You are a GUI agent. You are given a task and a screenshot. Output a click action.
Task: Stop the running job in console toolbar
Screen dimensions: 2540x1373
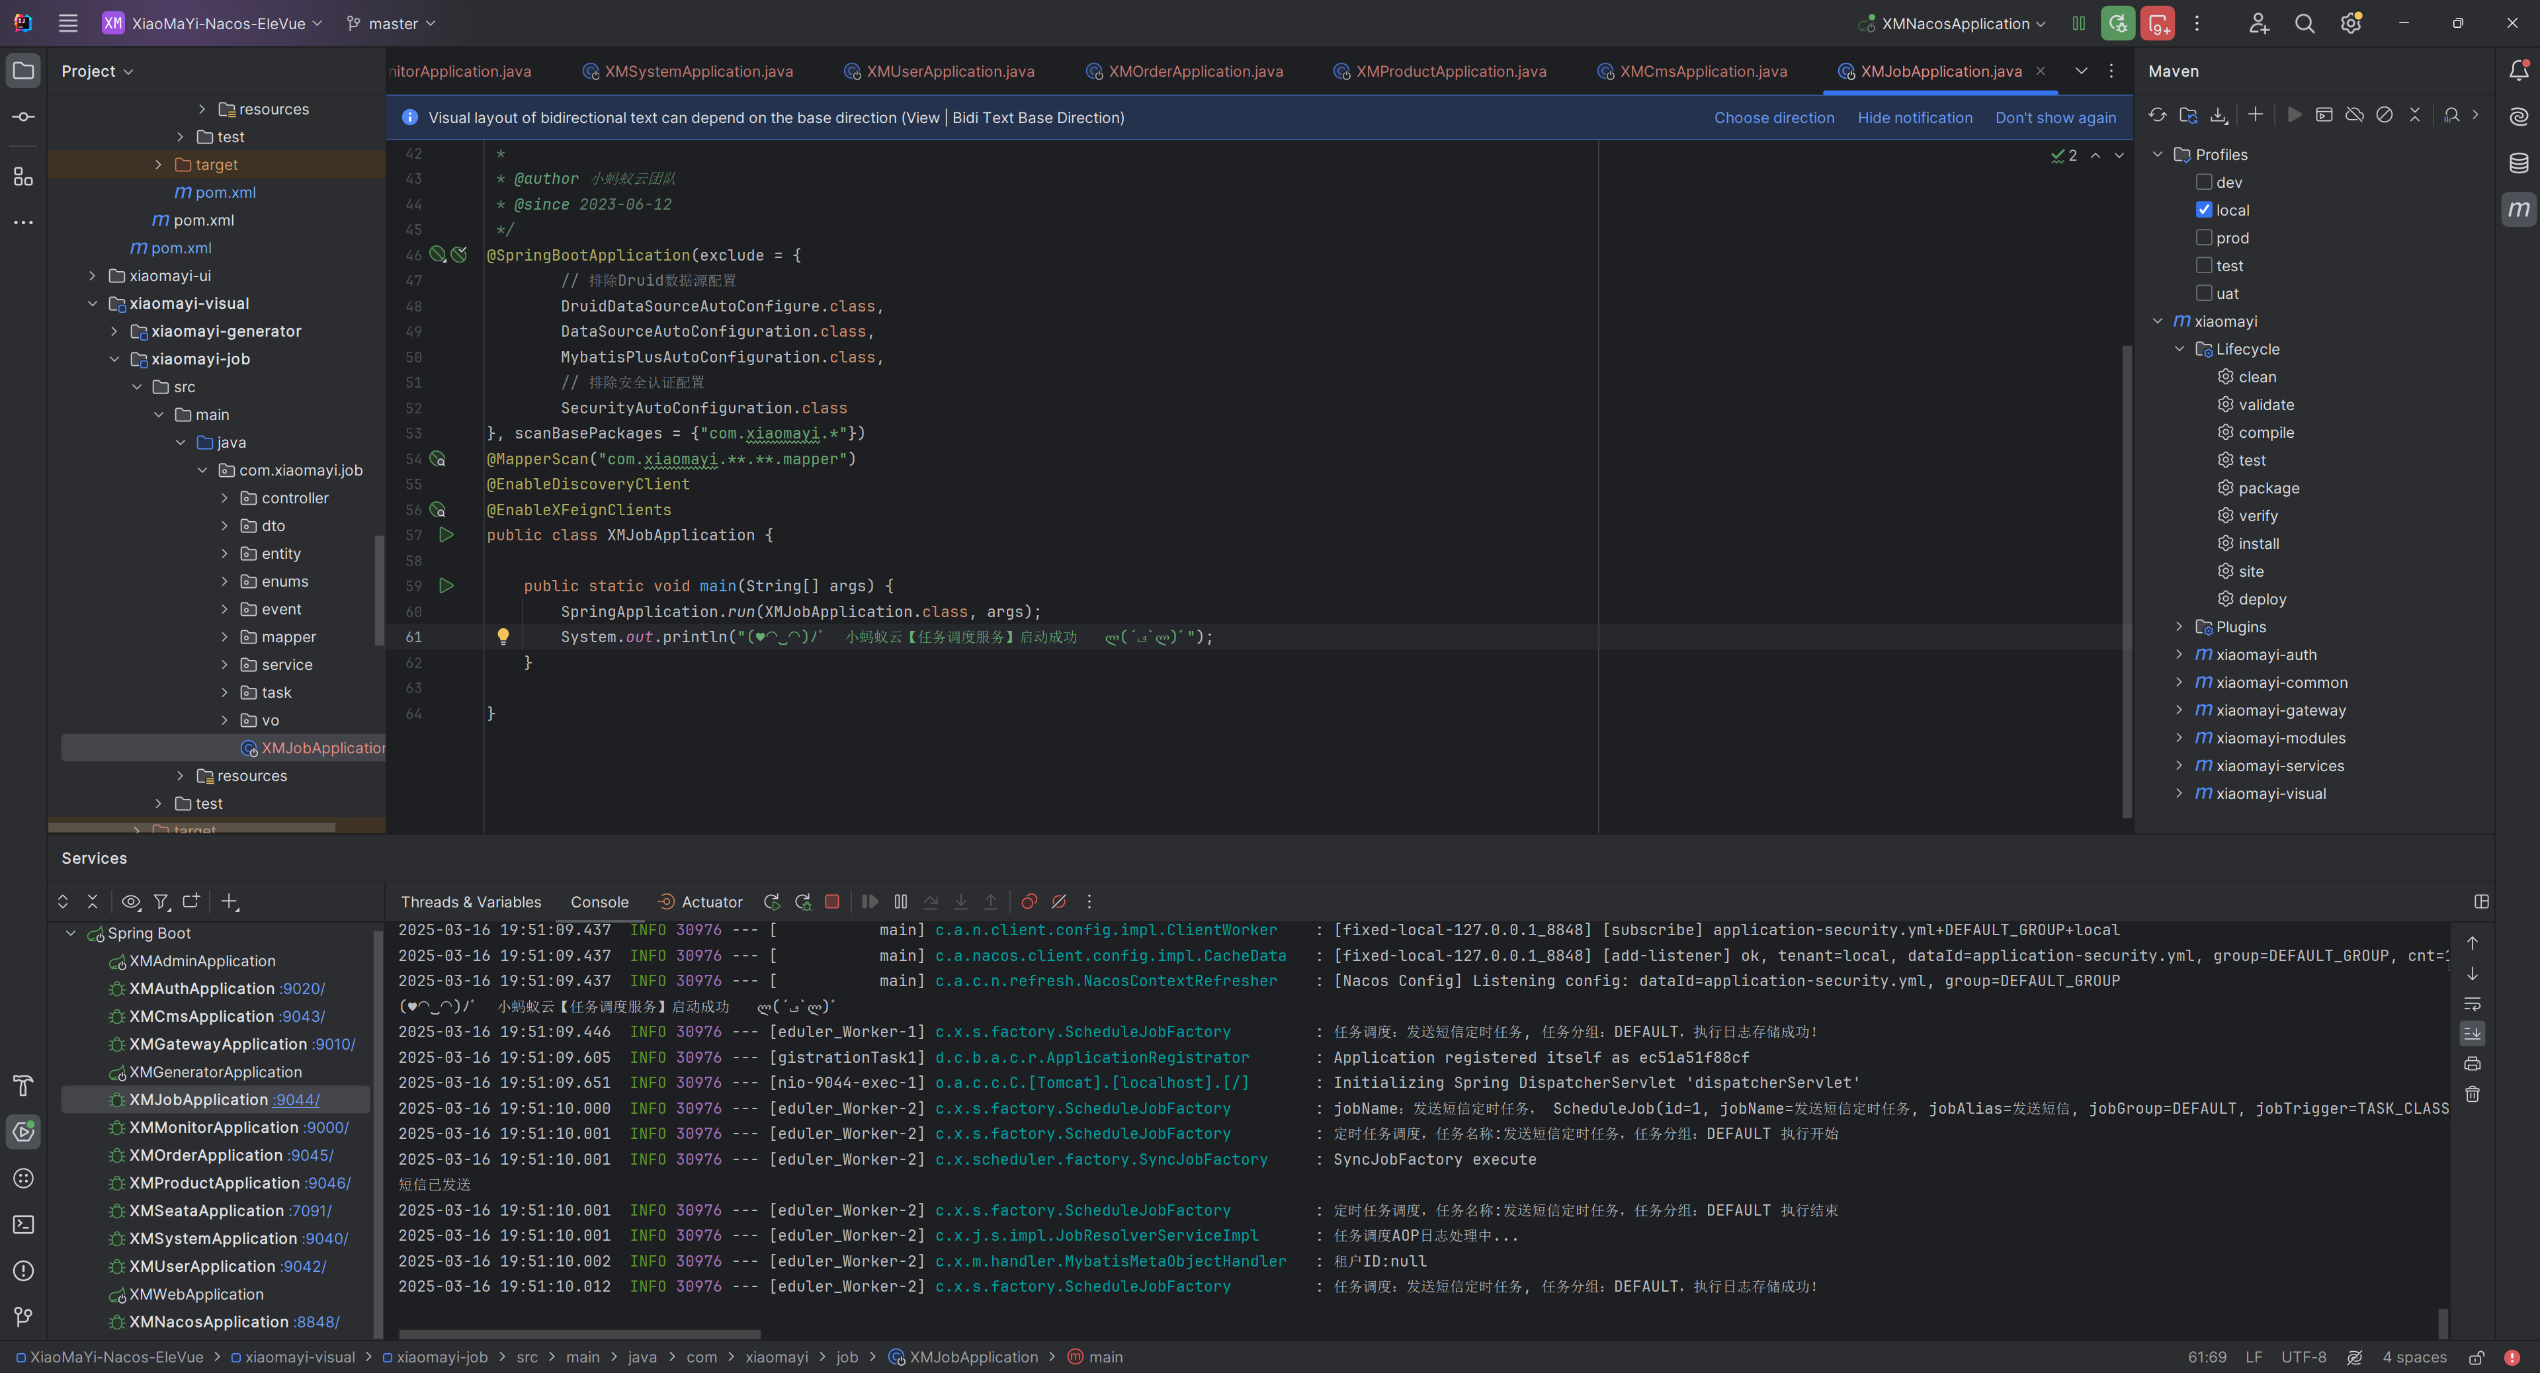coord(832,902)
